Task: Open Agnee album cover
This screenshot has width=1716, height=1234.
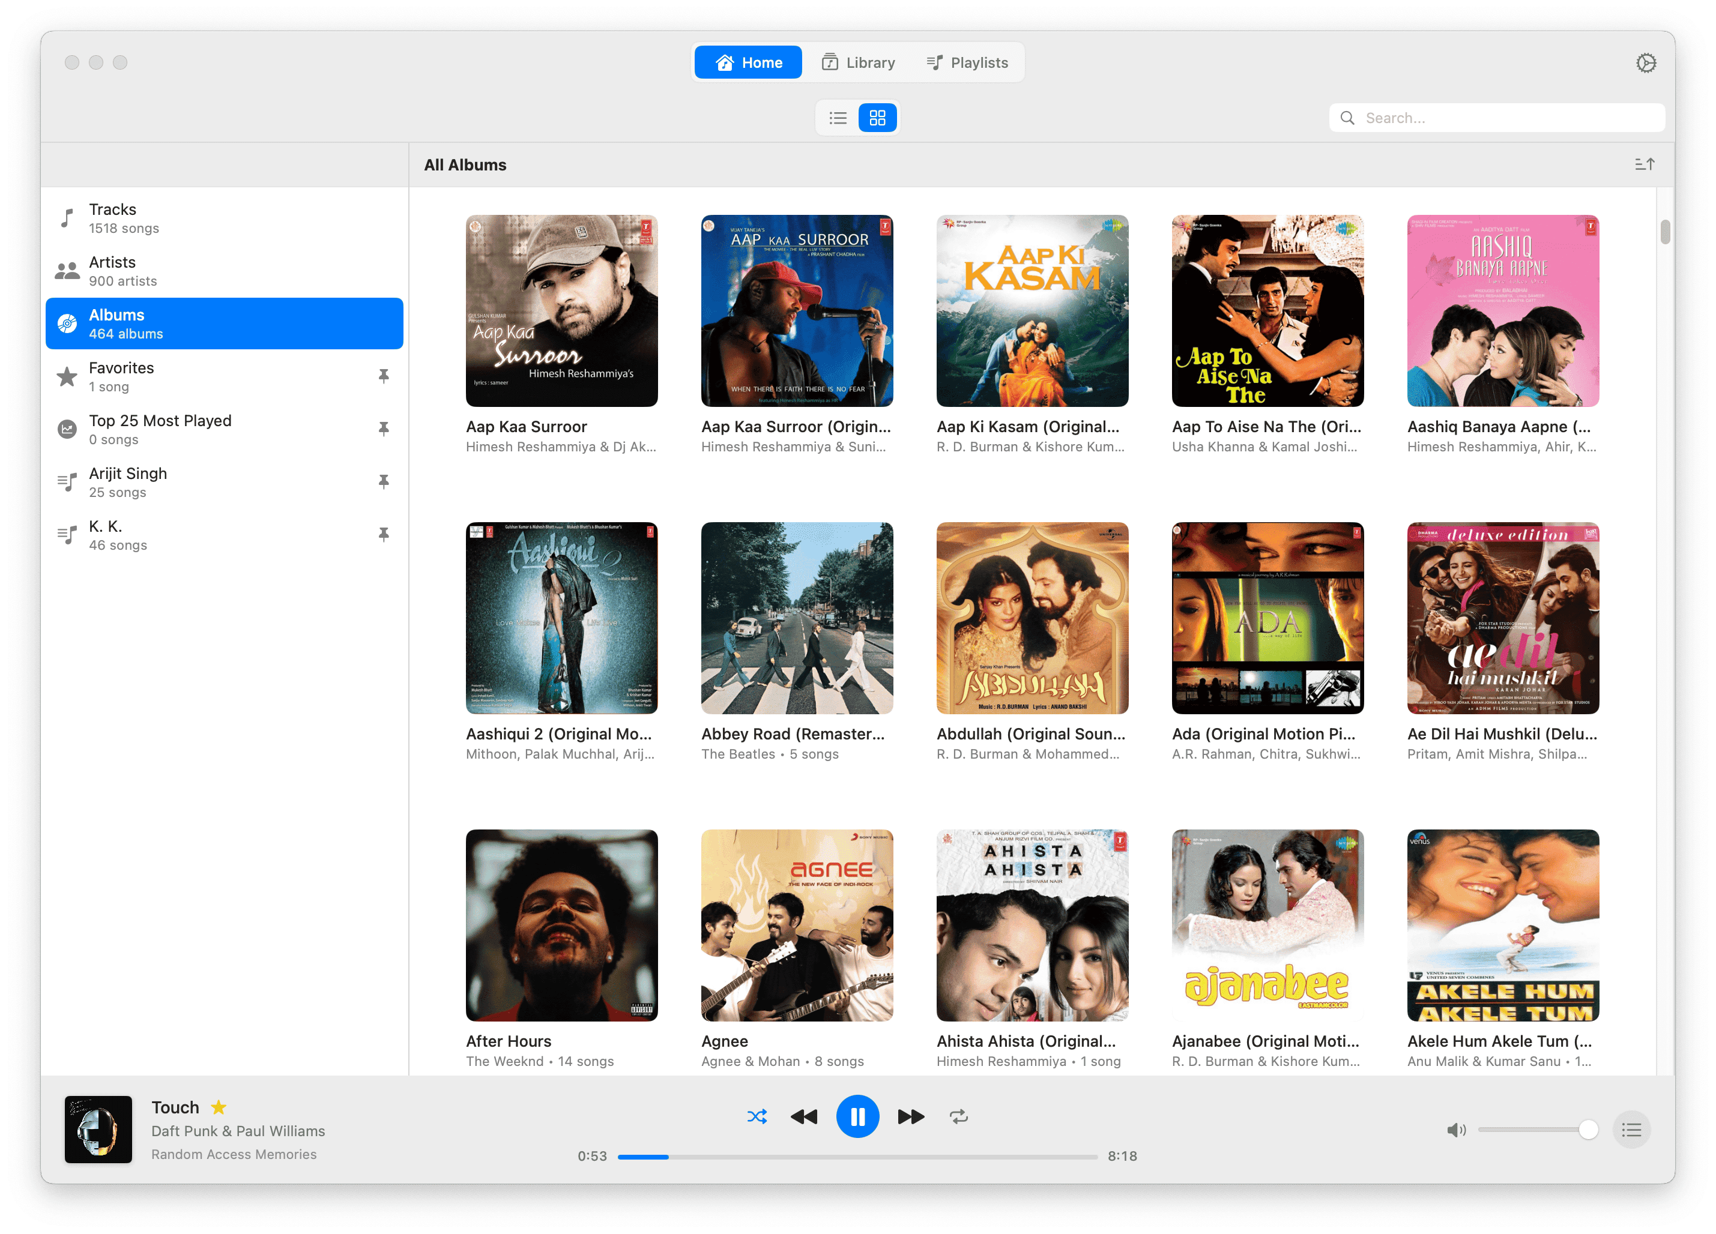Action: tap(797, 925)
